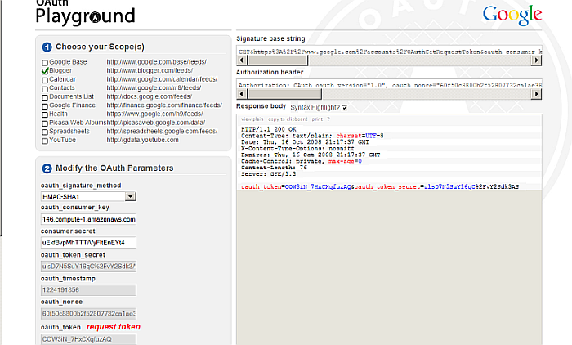Viewport: 572px width, 345px height.
Task: Click the OAuth Playground logo
Action: pos(85,12)
